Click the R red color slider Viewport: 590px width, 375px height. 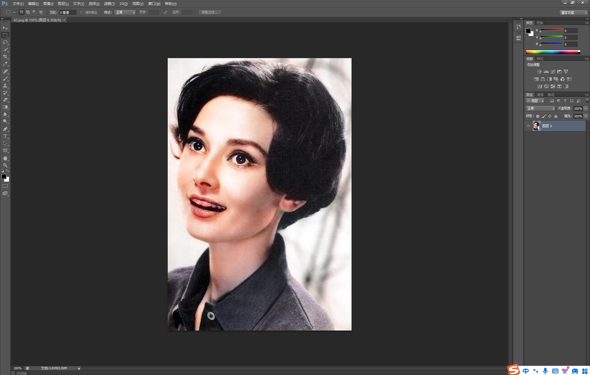click(x=551, y=29)
